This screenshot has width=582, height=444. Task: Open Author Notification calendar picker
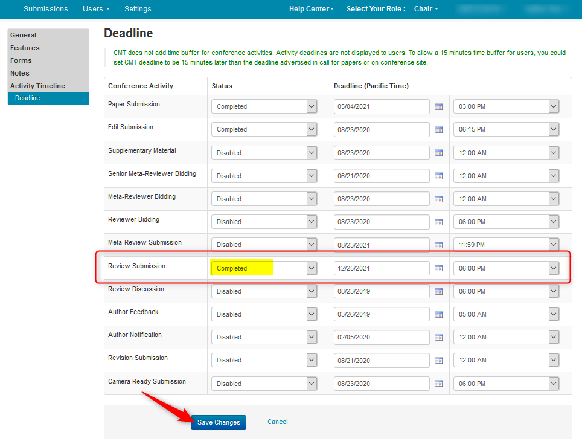pyautogui.click(x=439, y=337)
